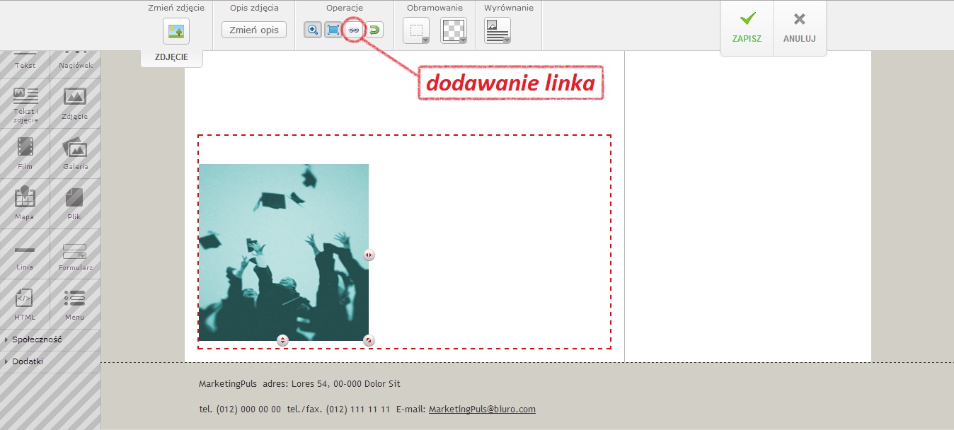
Task: Click ZAPISZ to save changes
Action: (x=747, y=28)
